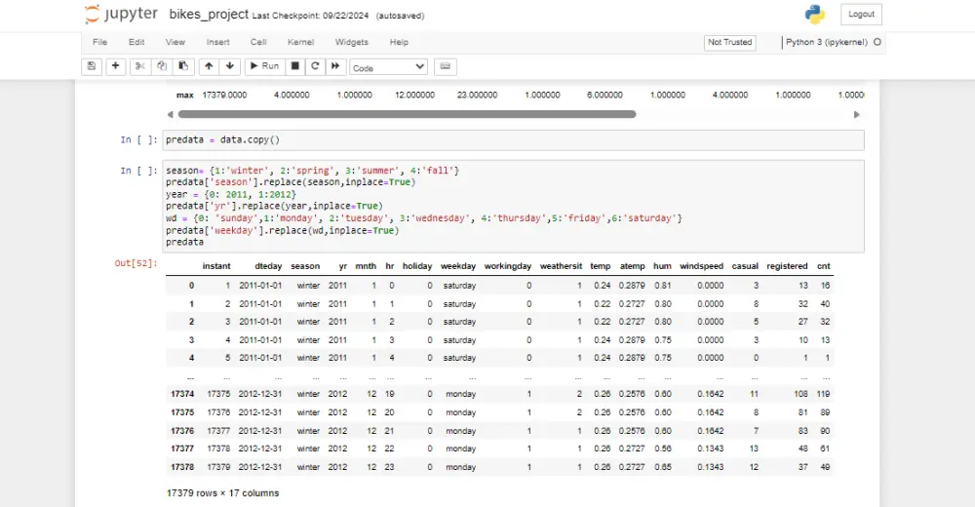Click the holiday column header
Viewport: 975px width, 507px height.
pyautogui.click(x=417, y=266)
